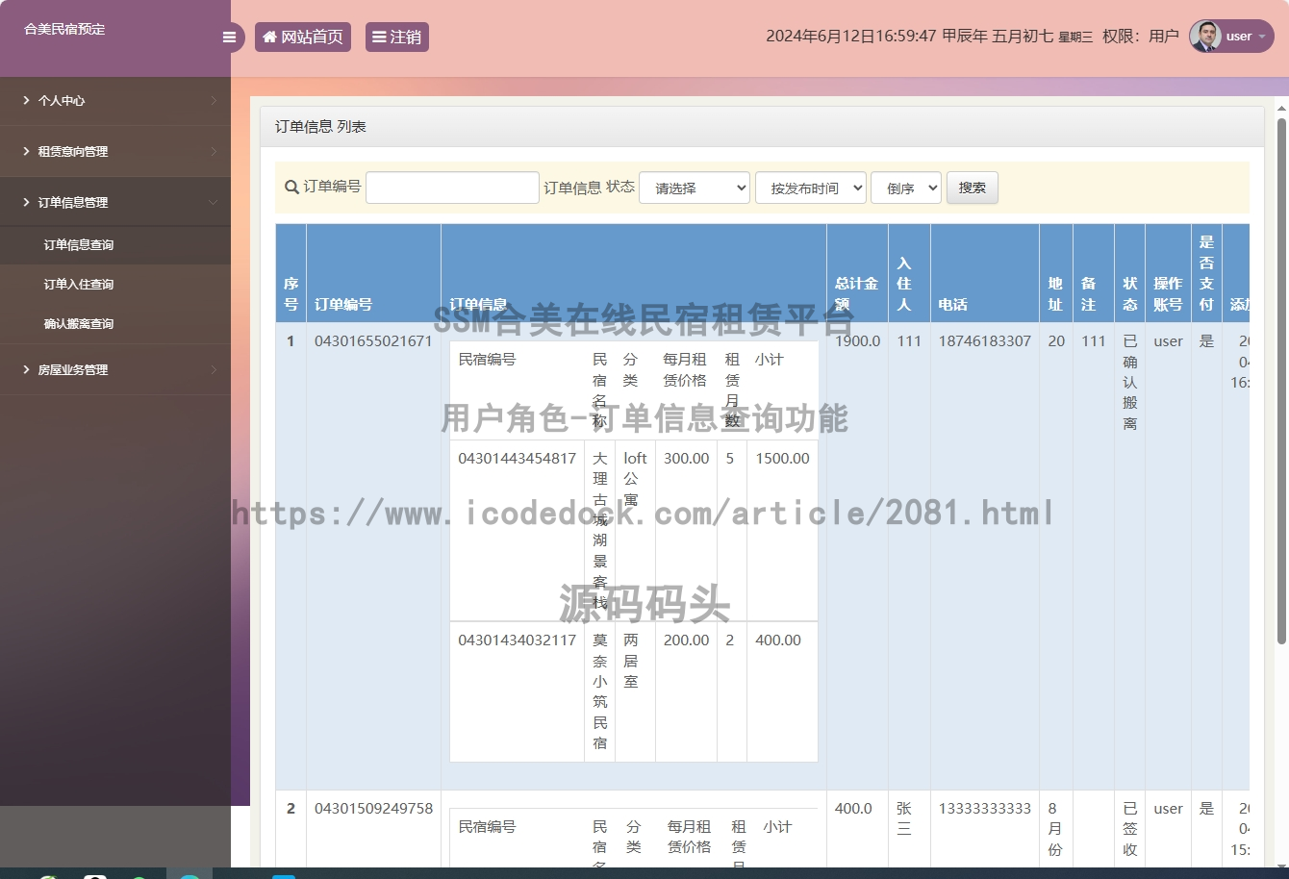Click the vertical page scrollbar

pyautogui.click(x=1281, y=381)
